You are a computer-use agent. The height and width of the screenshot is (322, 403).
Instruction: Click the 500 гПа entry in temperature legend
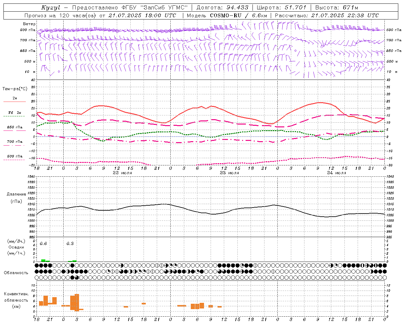tap(15, 156)
